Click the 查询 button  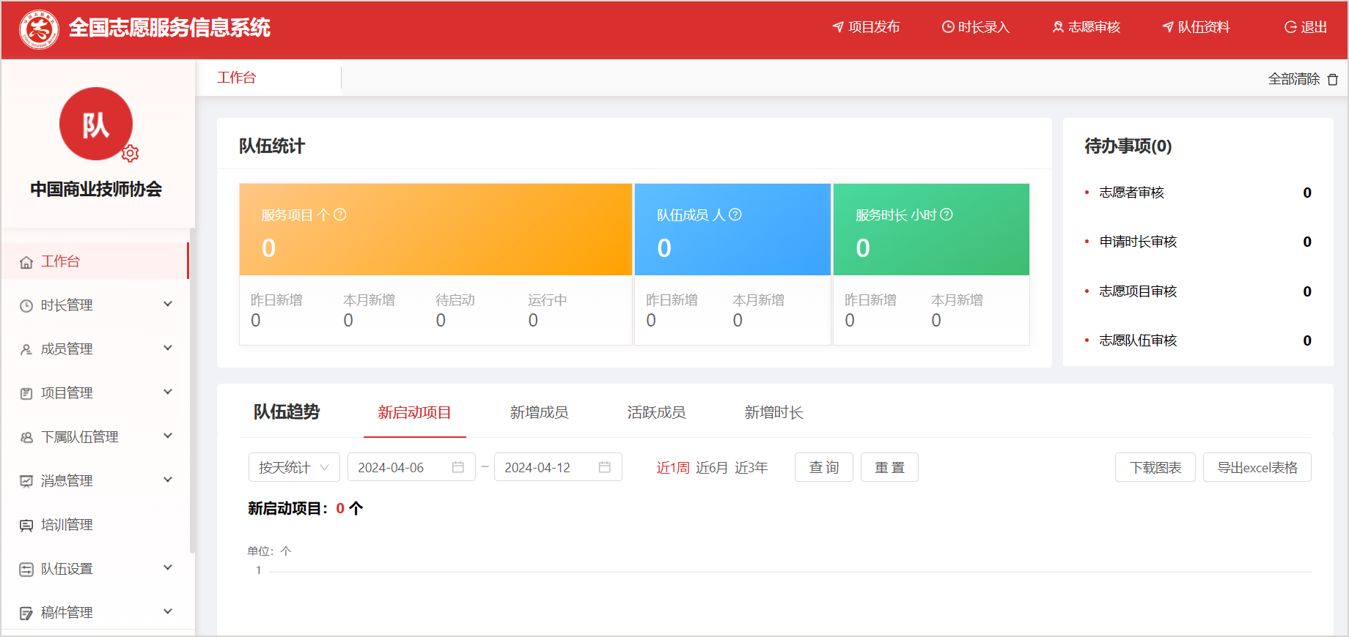(823, 467)
